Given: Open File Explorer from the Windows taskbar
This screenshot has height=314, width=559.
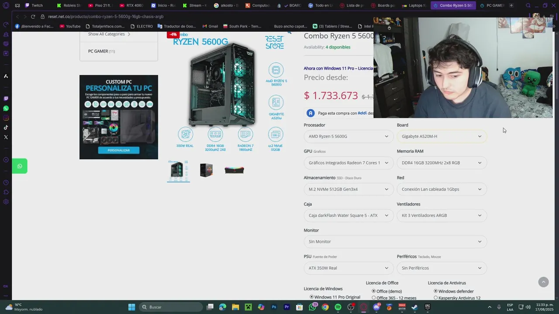Looking at the screenshot, I should point(235,307).
